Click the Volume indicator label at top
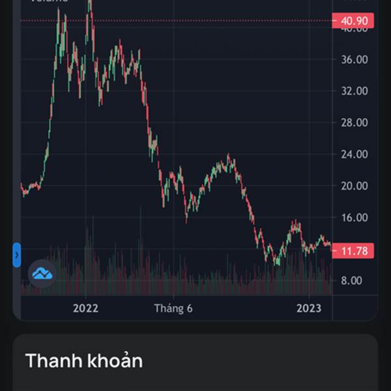The image size is (391, 391). [49, 1]
